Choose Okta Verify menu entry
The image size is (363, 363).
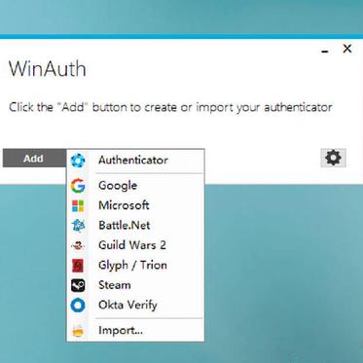tap(135, 306)
